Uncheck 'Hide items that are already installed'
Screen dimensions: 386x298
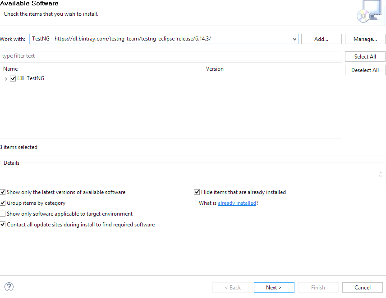197,192
